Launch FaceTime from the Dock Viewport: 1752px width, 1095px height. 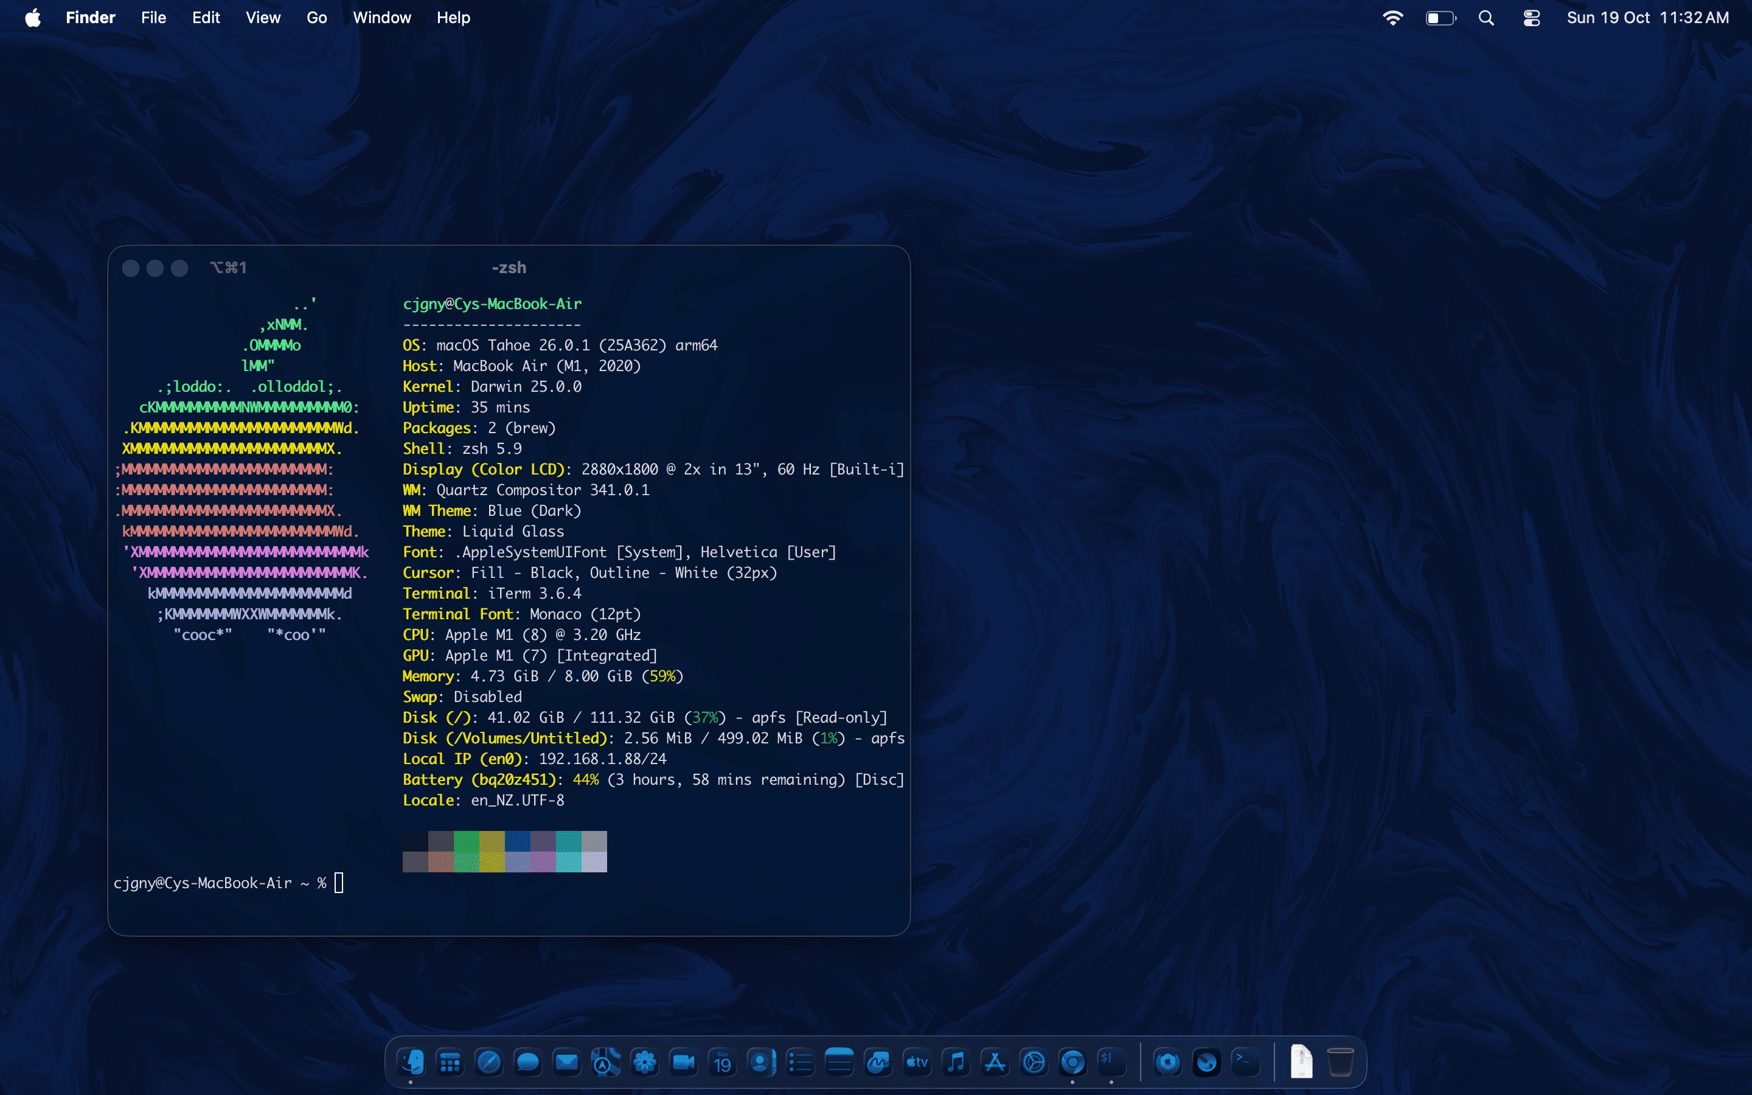point(683,1062)
